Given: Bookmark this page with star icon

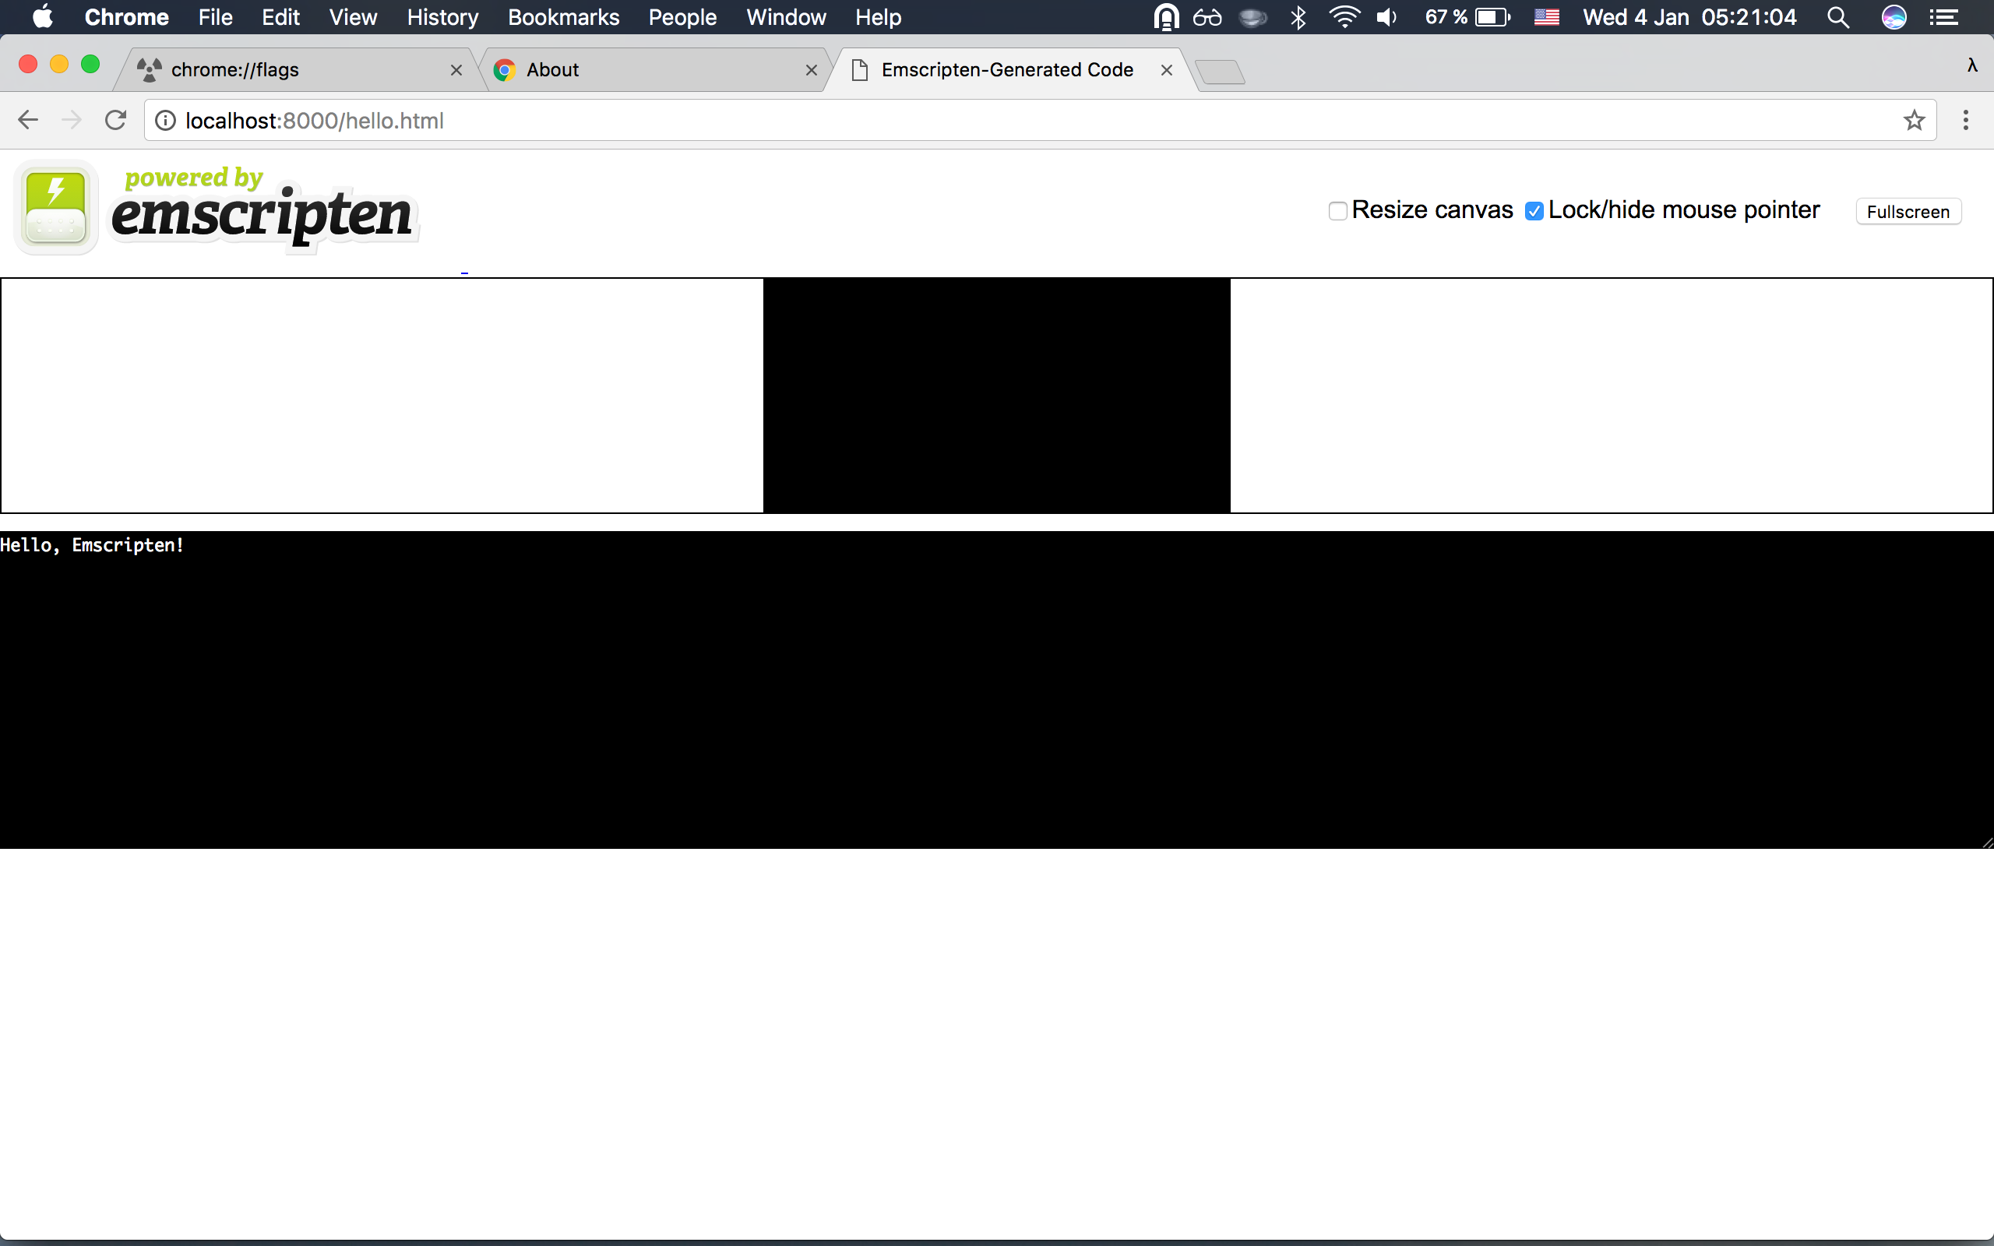Looking at the screenshot, I should click(x=1913, y=120).
